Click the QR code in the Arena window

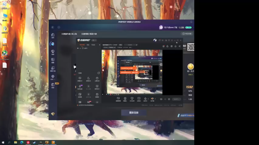(191, 47)
